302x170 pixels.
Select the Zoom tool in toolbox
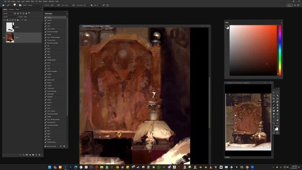tap(274, 123)
